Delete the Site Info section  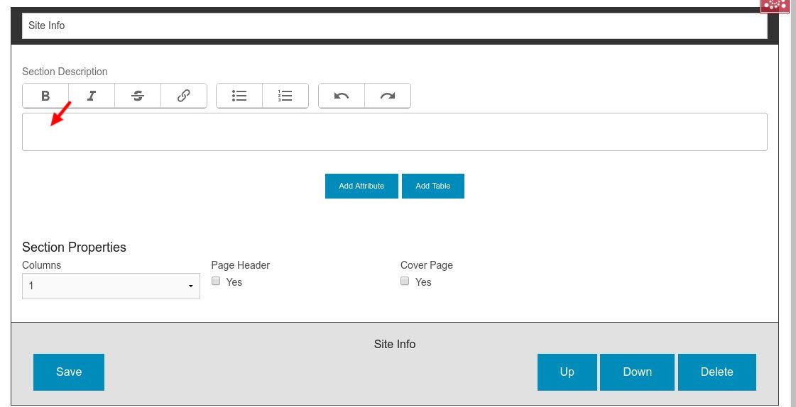click(x=716, y=372)
